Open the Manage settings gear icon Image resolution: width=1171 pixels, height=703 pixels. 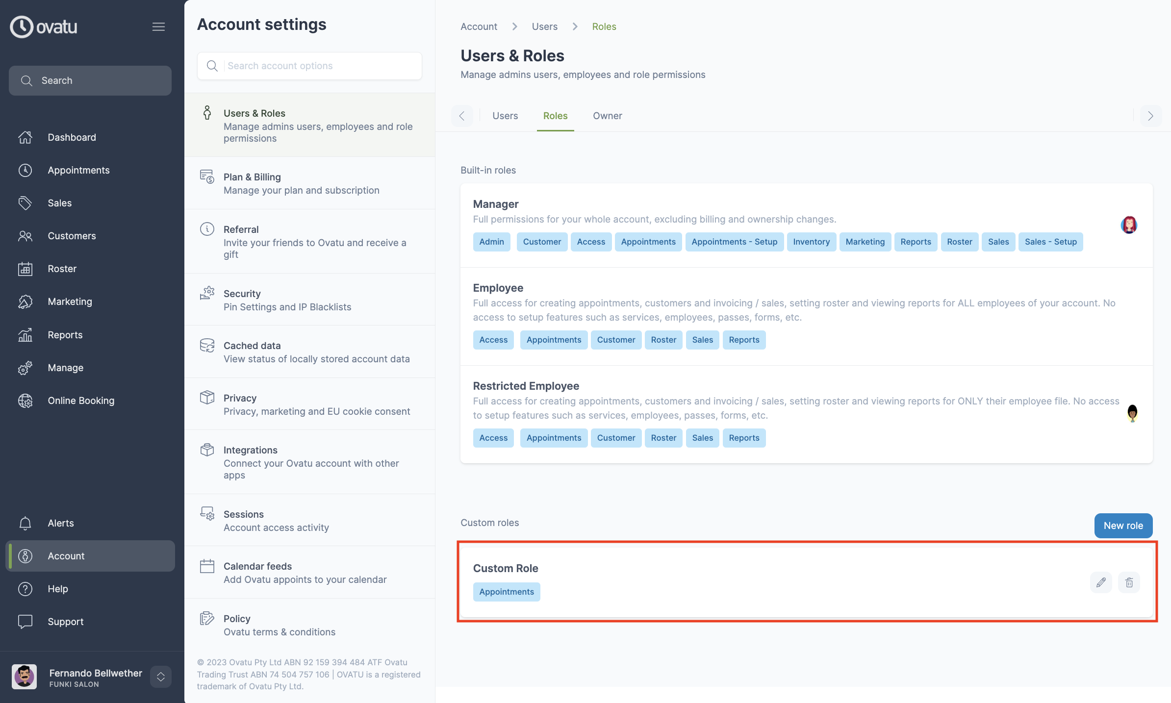pos(25,368)
